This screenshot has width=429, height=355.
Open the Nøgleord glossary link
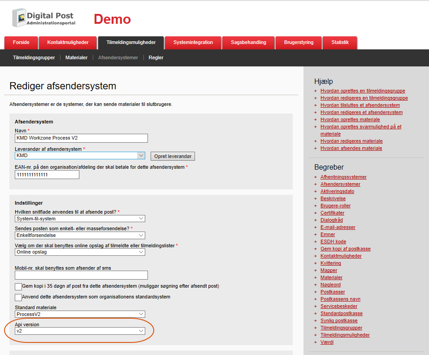pos(330,285)
